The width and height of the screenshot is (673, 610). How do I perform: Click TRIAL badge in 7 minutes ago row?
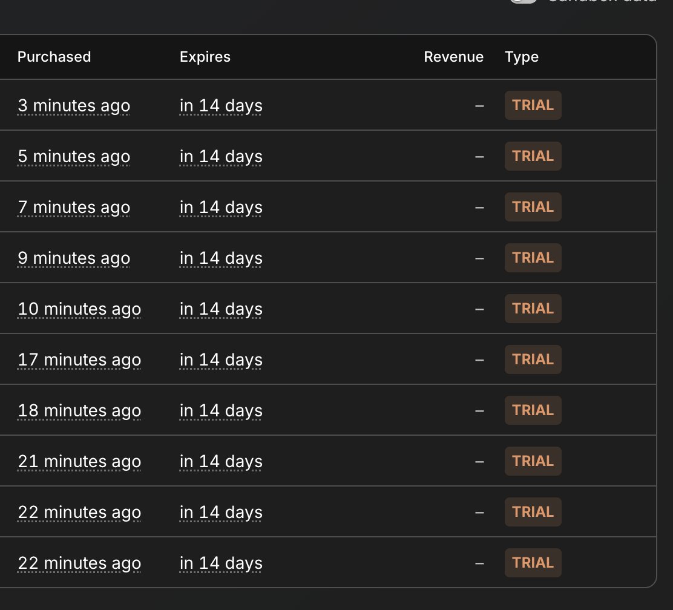533,207
